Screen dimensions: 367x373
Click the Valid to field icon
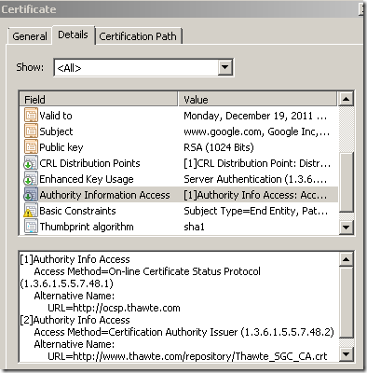[x=31, y=116]
